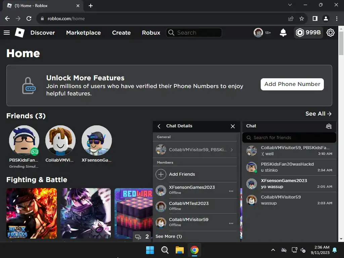Open Chrome profile icon
Image resolution: width=344 pixels, height=258 pixels.
[x=326, y=19]
